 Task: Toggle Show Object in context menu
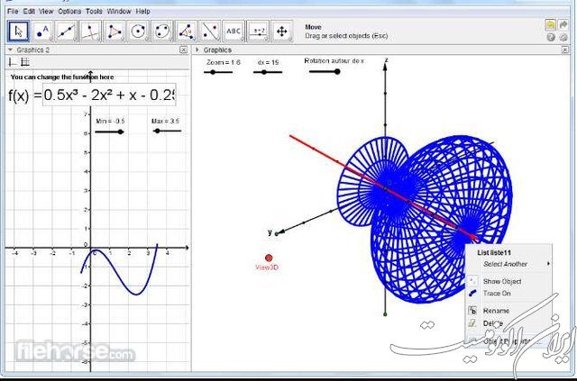click(501, 281)
